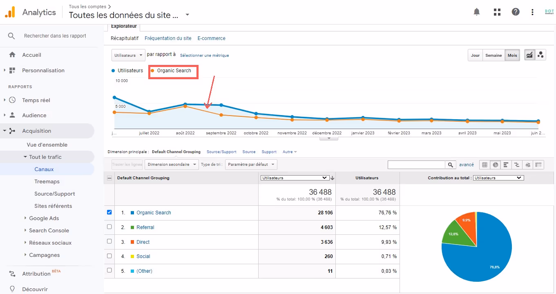This screenshot has height=294, width=556.
Task: Open the notifications bell
Action: click(x=476, y=12)
